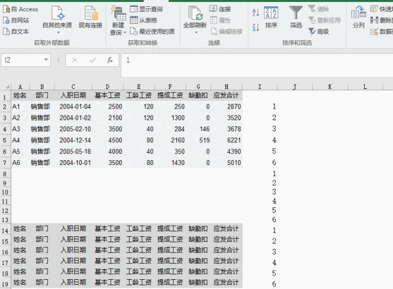
Task: Click 数据验证 data validation icon
Action: pos(374,31)
